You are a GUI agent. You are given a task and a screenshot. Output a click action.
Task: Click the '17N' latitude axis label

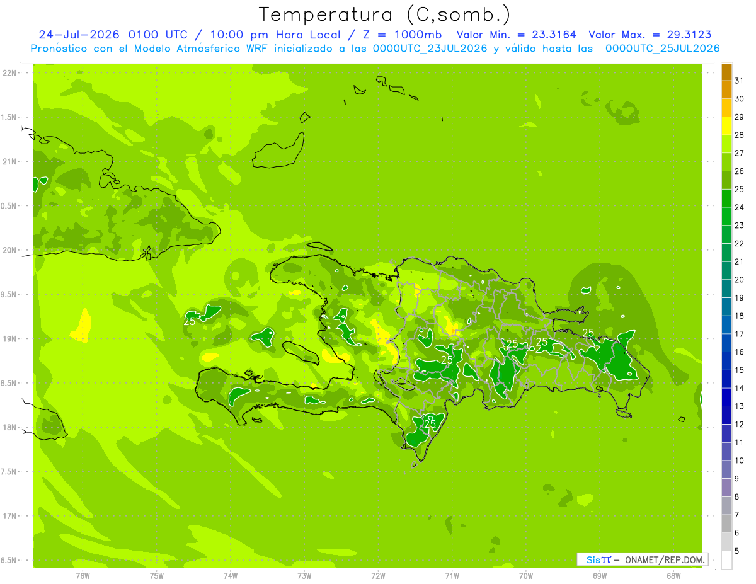coord(9,516)
